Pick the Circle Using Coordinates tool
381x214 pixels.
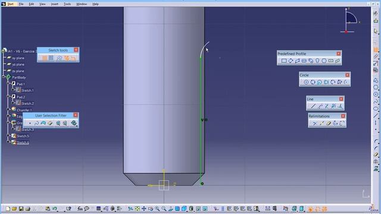pos(320,82)
